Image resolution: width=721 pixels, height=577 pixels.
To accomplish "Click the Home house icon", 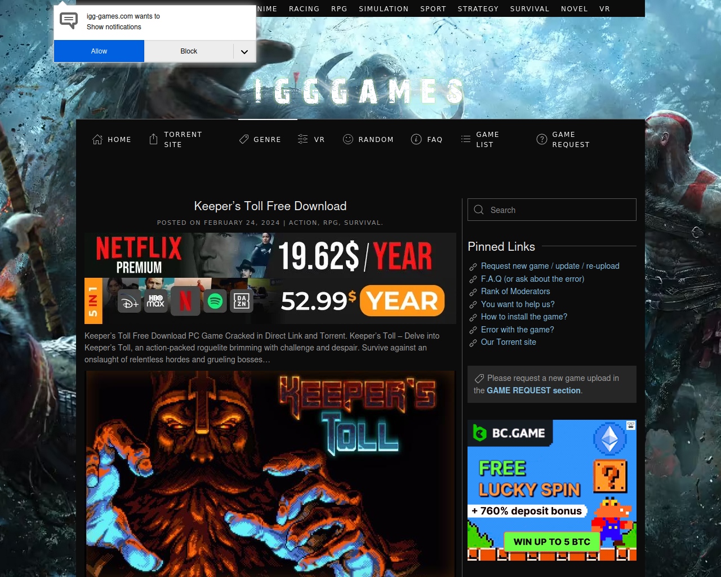I will [x=97, y=139].
